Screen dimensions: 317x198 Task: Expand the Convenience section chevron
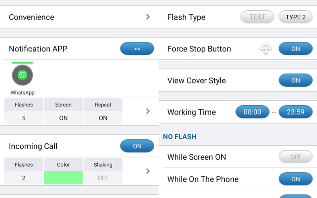click(x=148, y=17)
